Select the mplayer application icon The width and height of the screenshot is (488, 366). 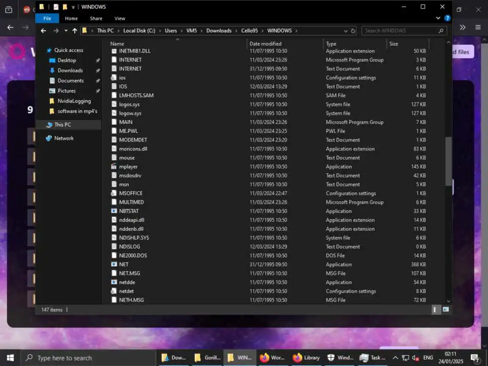[x=114, y=166]
